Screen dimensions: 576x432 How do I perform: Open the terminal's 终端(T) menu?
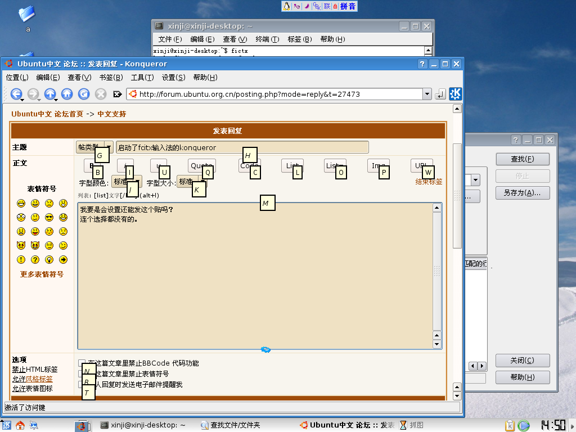[267, 39]
